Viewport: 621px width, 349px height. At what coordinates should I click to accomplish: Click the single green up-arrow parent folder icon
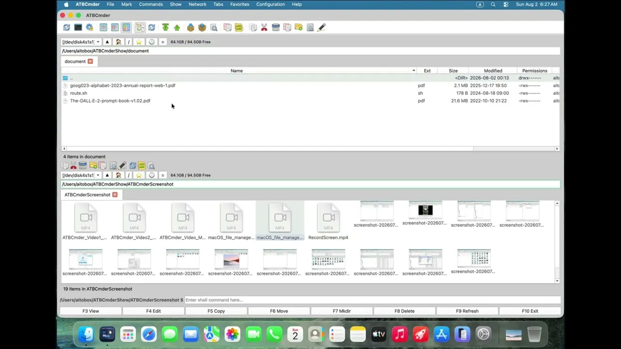pyautogui.click(x=177, y=28)
